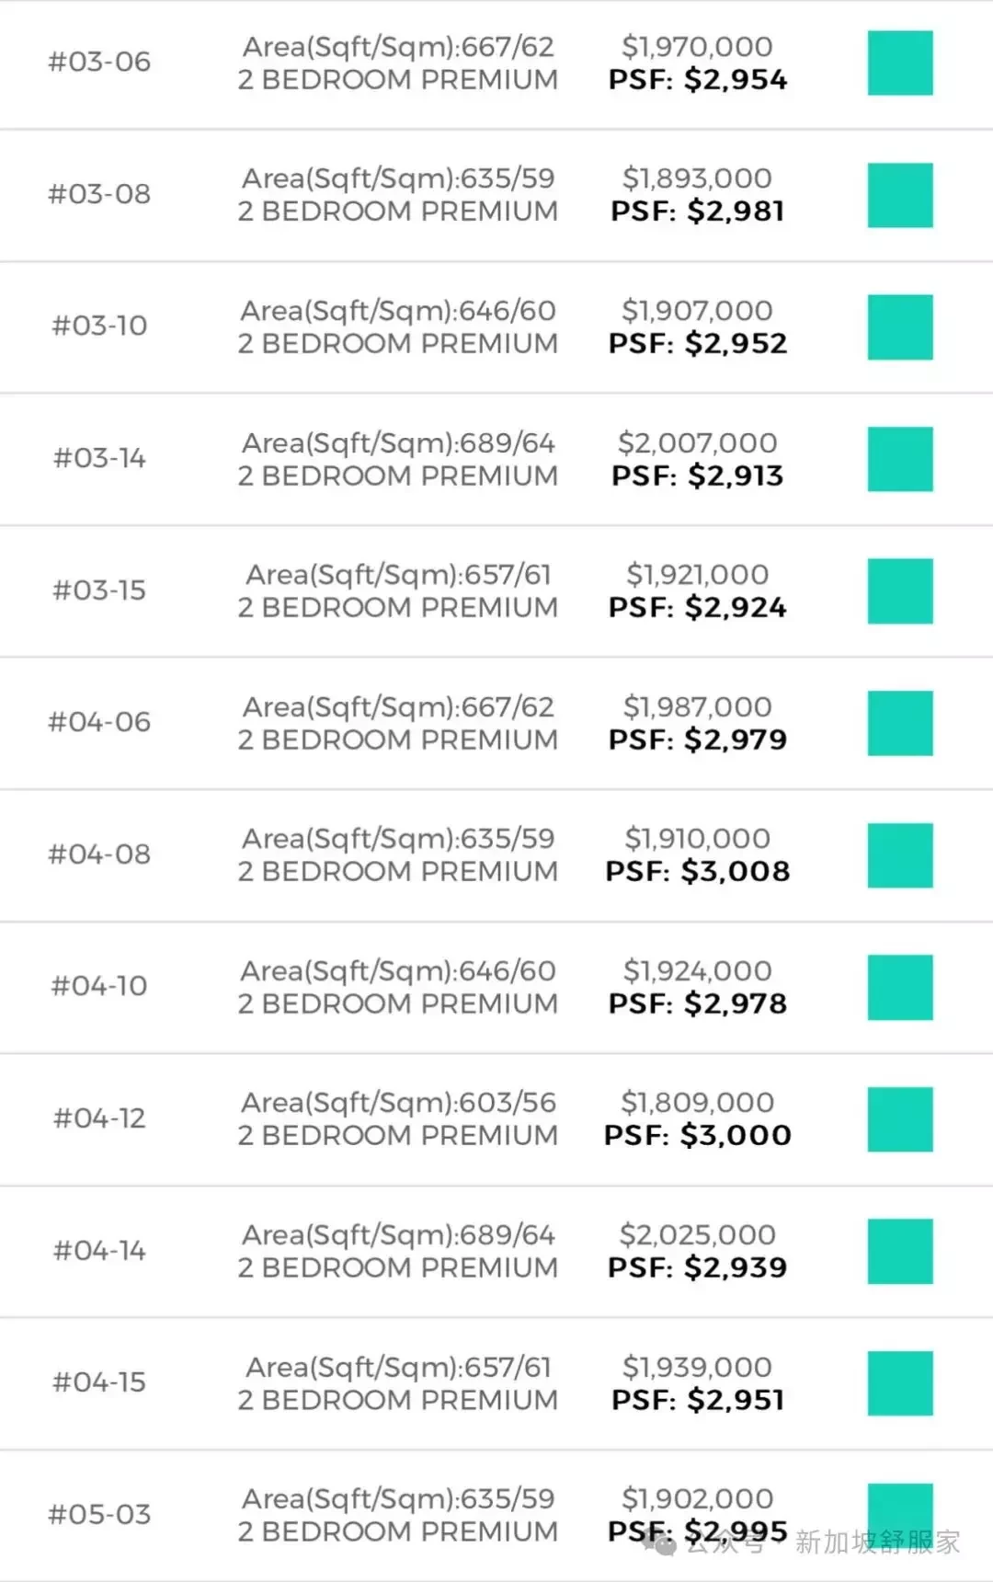Open unit #05-03 listing
993x1582 pixels.
[x=99, y=1514]
